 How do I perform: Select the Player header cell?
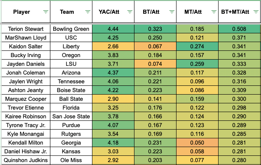26,12
